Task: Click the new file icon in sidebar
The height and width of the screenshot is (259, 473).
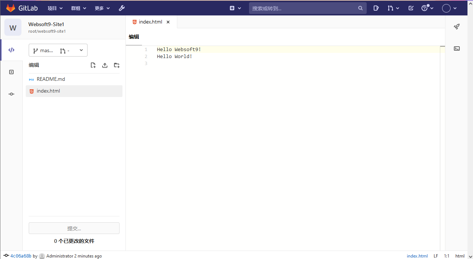Action: [x=93, y=65]
